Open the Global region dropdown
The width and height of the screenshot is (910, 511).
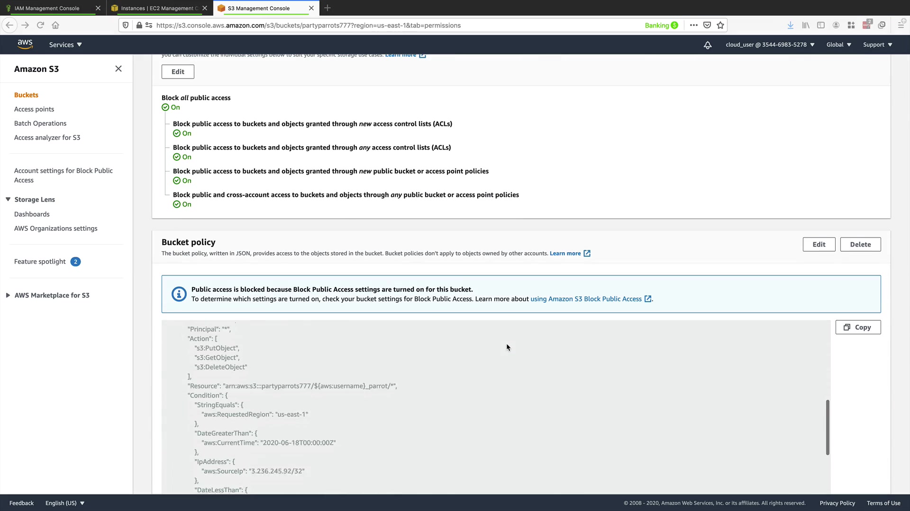tap(838, 45)
